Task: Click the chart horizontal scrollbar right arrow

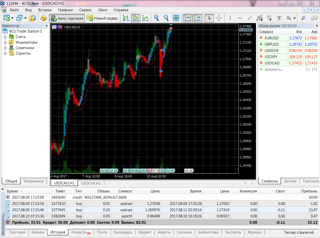Action: pyautogui.click(x=252, y=183)
